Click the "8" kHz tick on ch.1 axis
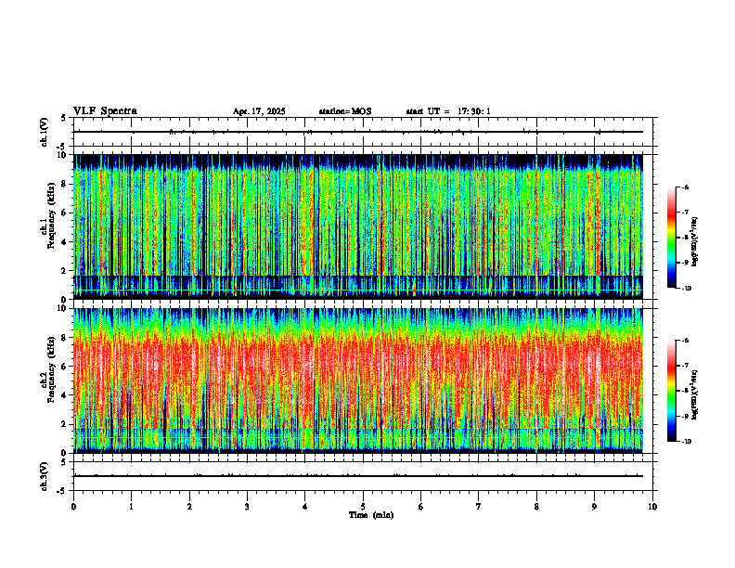Viewport: 735px width, 568px height. pos(65,184)
